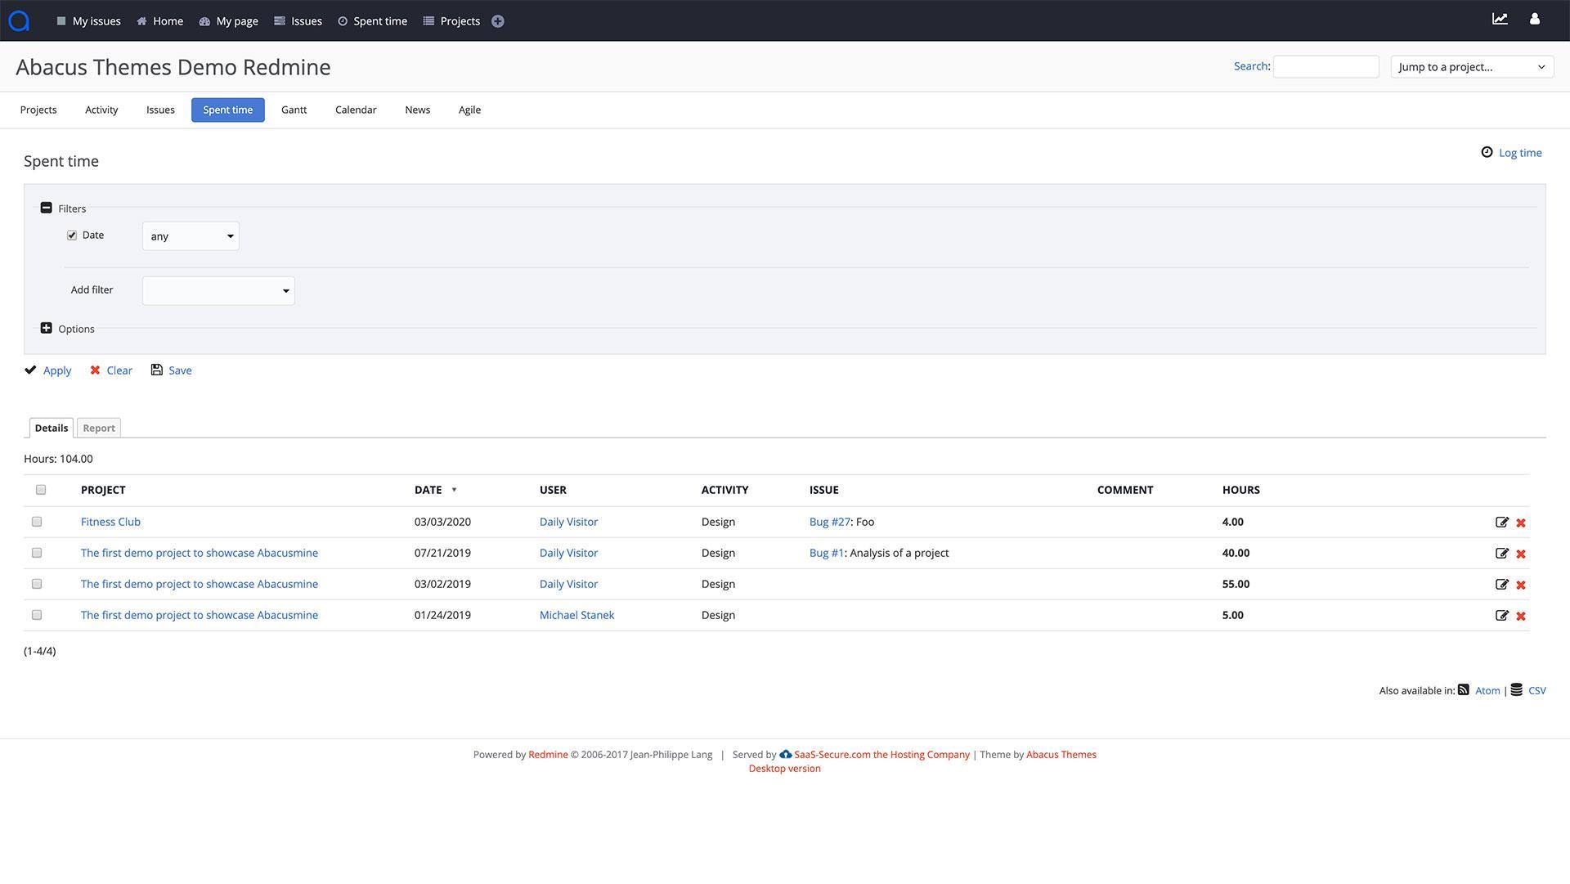
Task: Click the Search input field
Action: point(1326,65)
